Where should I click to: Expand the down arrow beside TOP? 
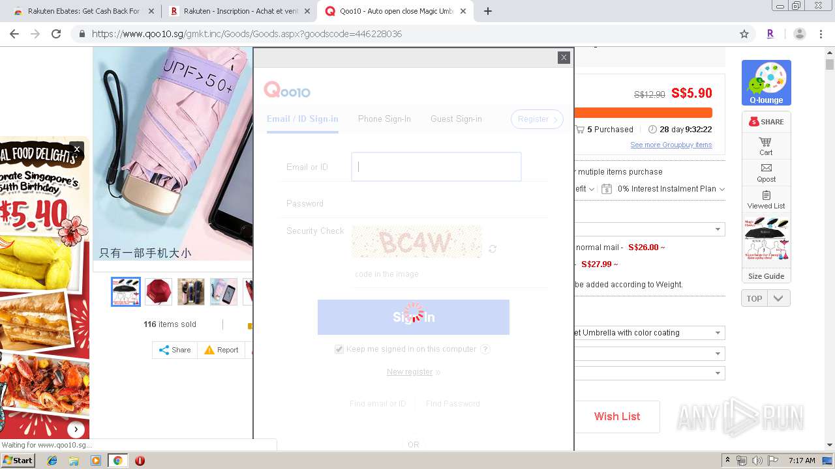click(x=778, y=298)
